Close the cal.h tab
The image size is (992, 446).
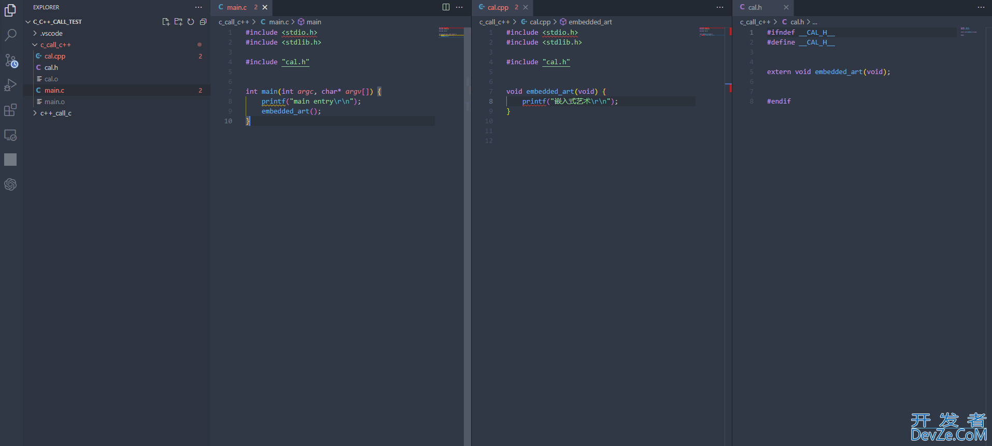coord(786,7)
